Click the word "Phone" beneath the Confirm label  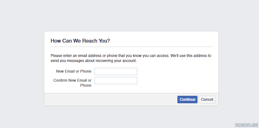coord(86,85)
